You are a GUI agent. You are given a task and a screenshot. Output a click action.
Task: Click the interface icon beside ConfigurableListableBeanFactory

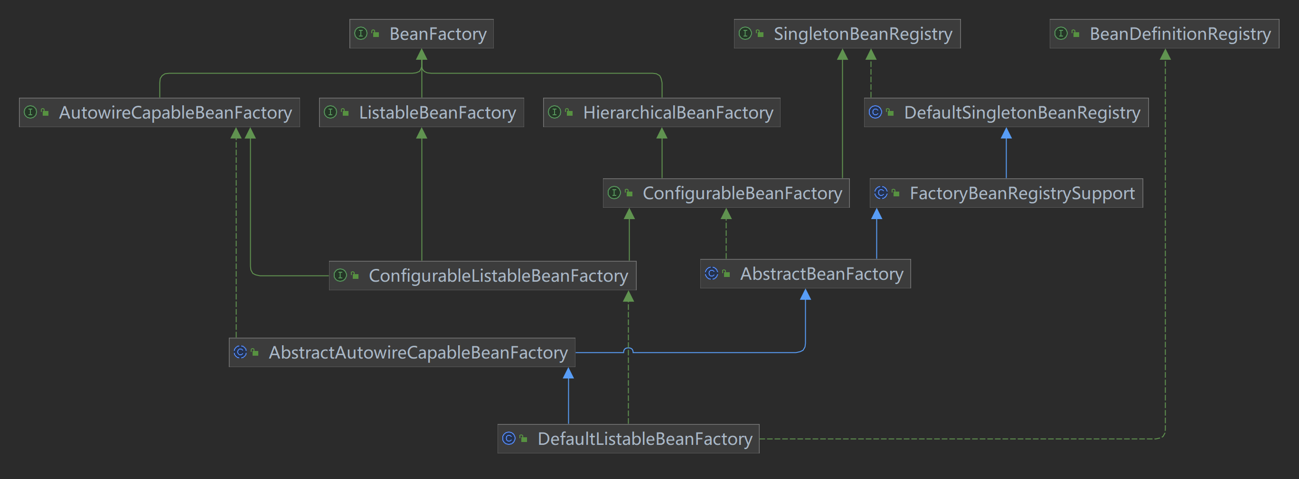click(x=340, y=276)
